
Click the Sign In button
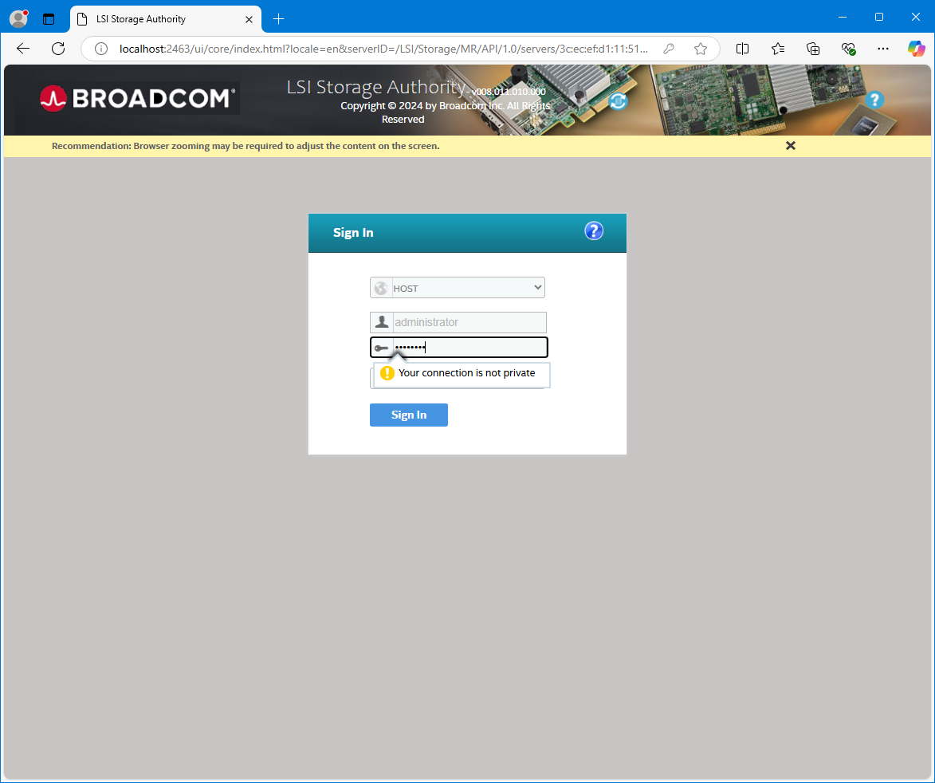[408, 415]
